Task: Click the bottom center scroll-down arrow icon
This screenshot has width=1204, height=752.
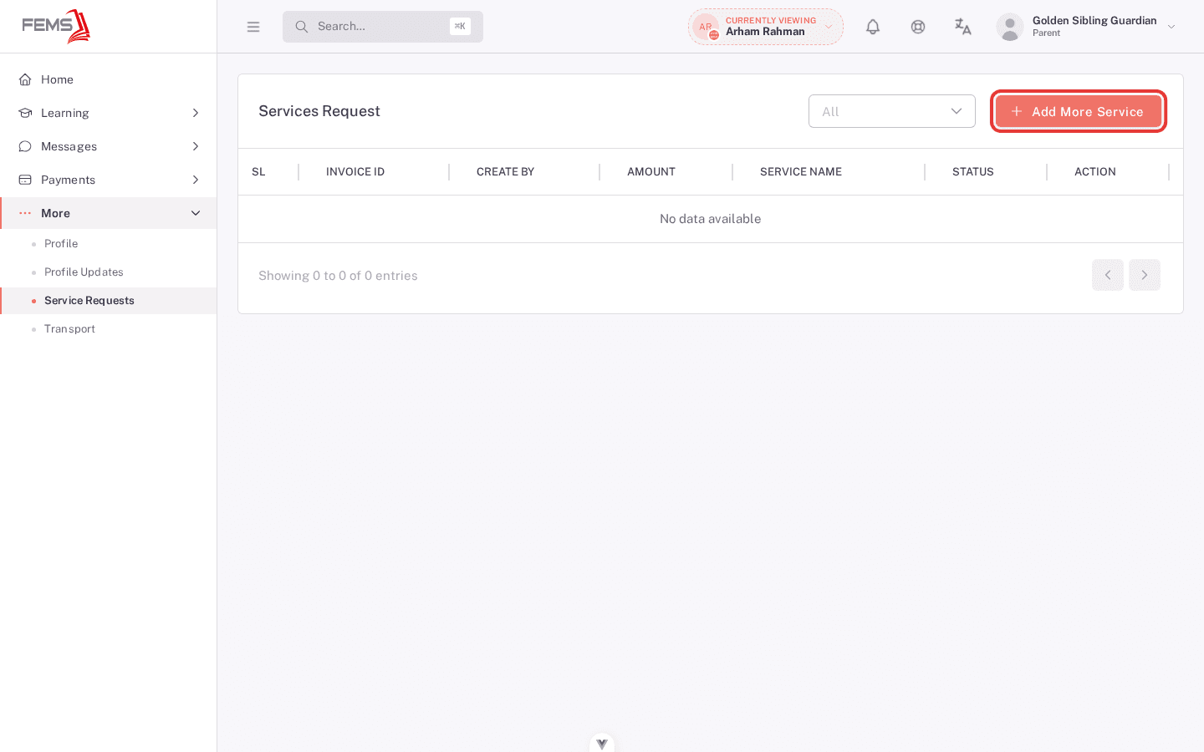Action: pyautogui.click(x=602, y=744)
